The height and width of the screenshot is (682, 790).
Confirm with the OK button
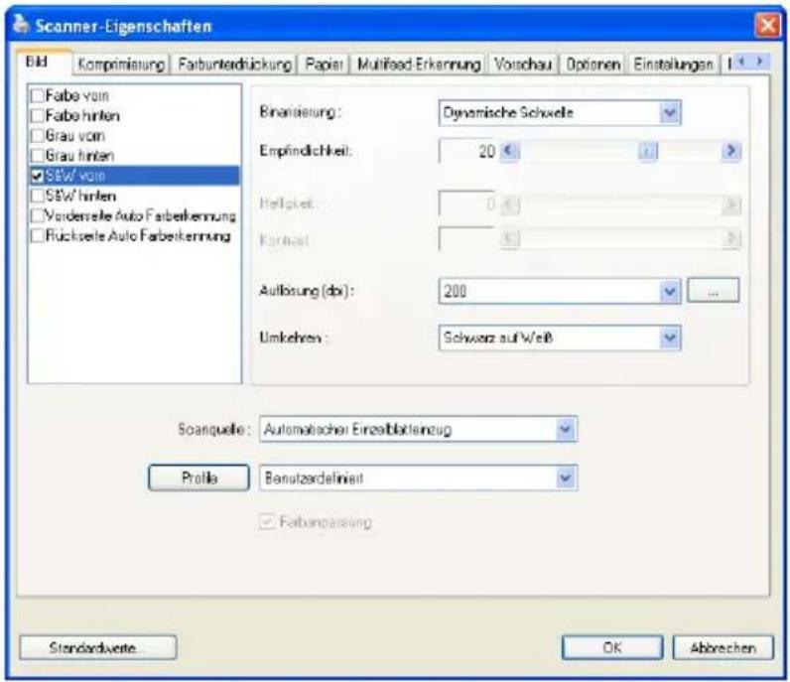[x=612, y=647]
